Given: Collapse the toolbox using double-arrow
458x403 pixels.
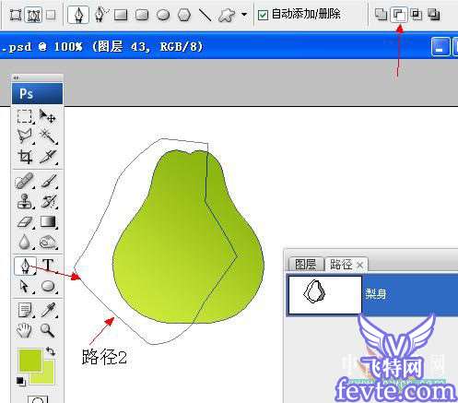Looking at the screenshot, I should click(x=17, y=77).
